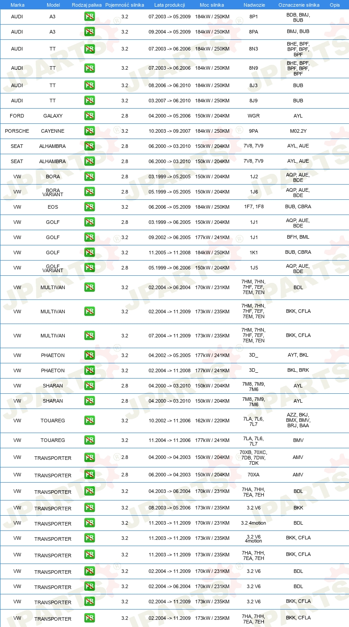Click the BORA VARIANT model cell
349x627 pixels.
coord(53,192)
